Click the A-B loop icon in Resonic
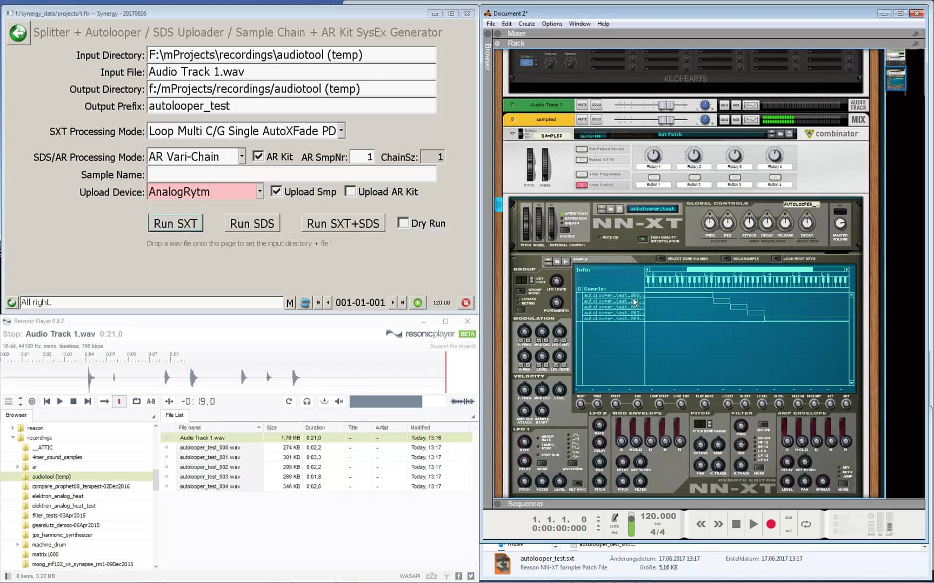The width and height of the screenshot is (934, 583). [x=151, y=401]
